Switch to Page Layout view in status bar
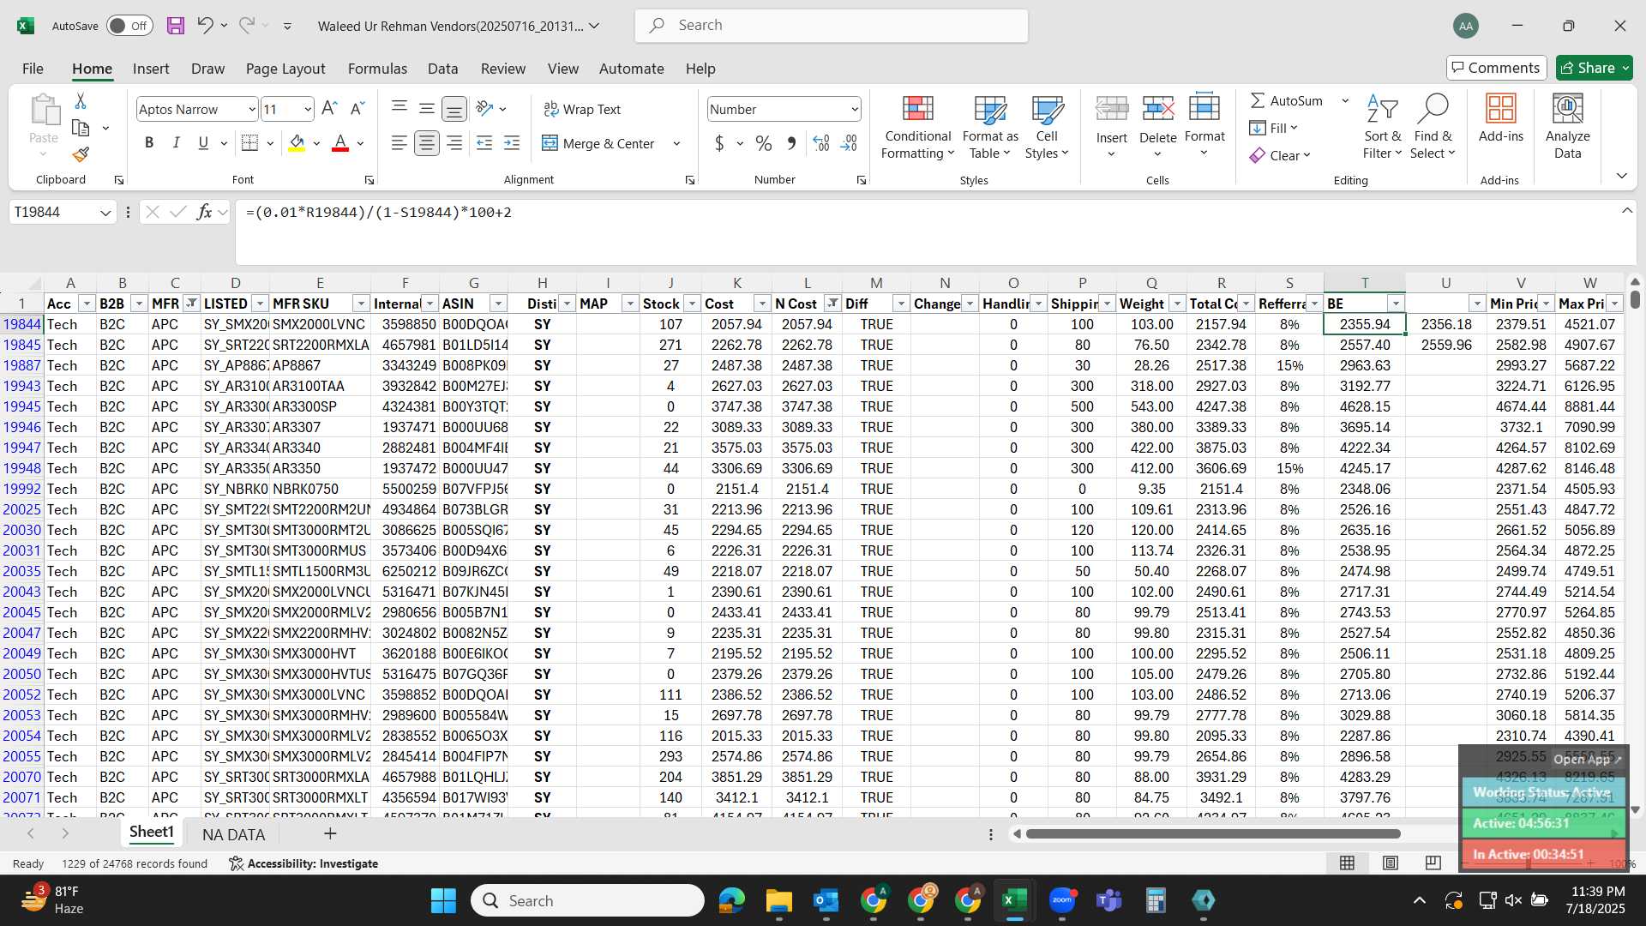Image resolution: width=1646 pixels, height=926 pixels. pyautogui.click(x=1390, y=863)
